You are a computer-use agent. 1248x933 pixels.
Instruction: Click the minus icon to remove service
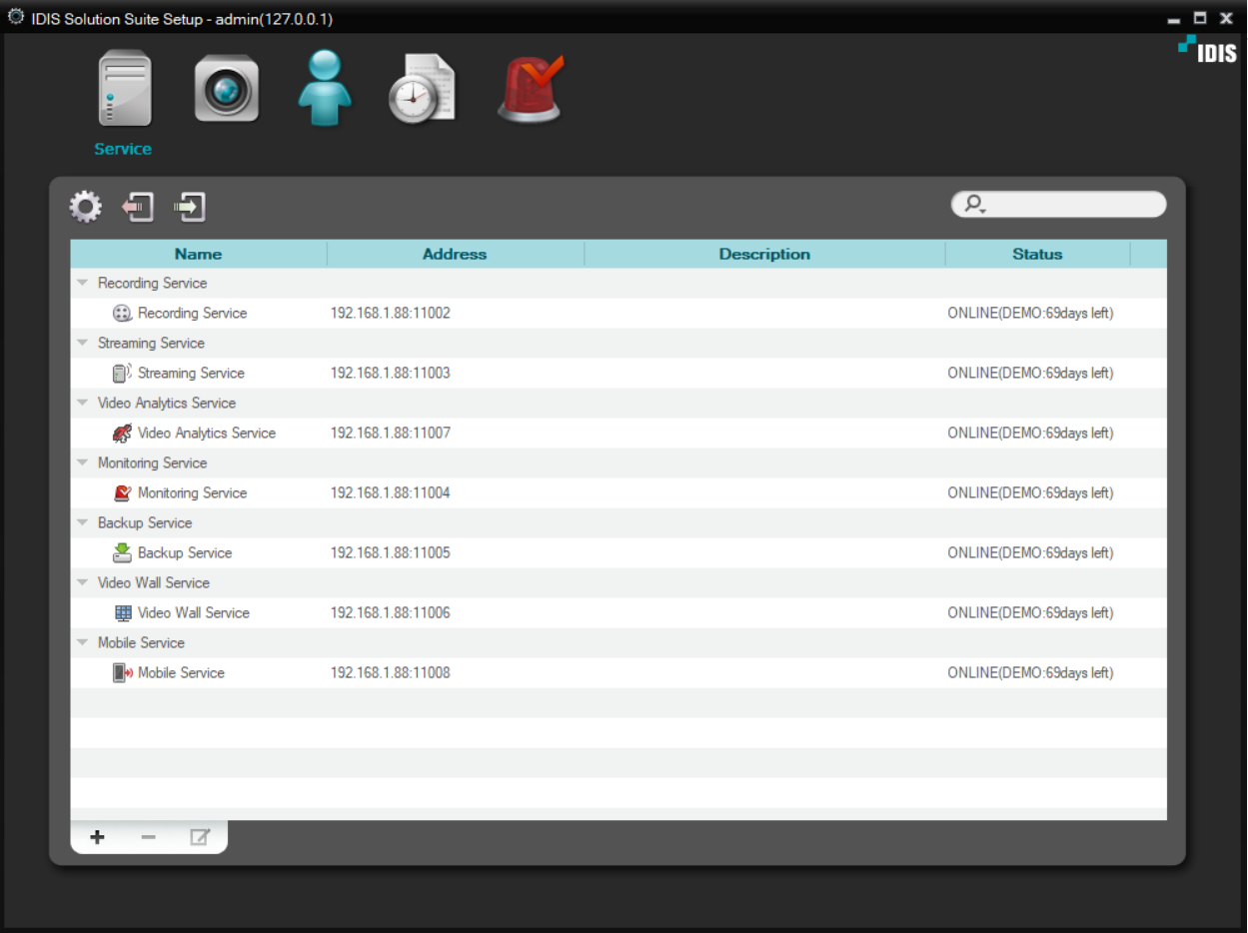(148, 837)
